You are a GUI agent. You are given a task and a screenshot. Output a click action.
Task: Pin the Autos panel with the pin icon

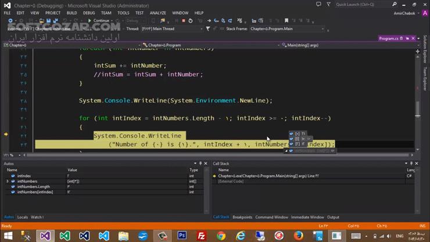[x=200, y=163]
